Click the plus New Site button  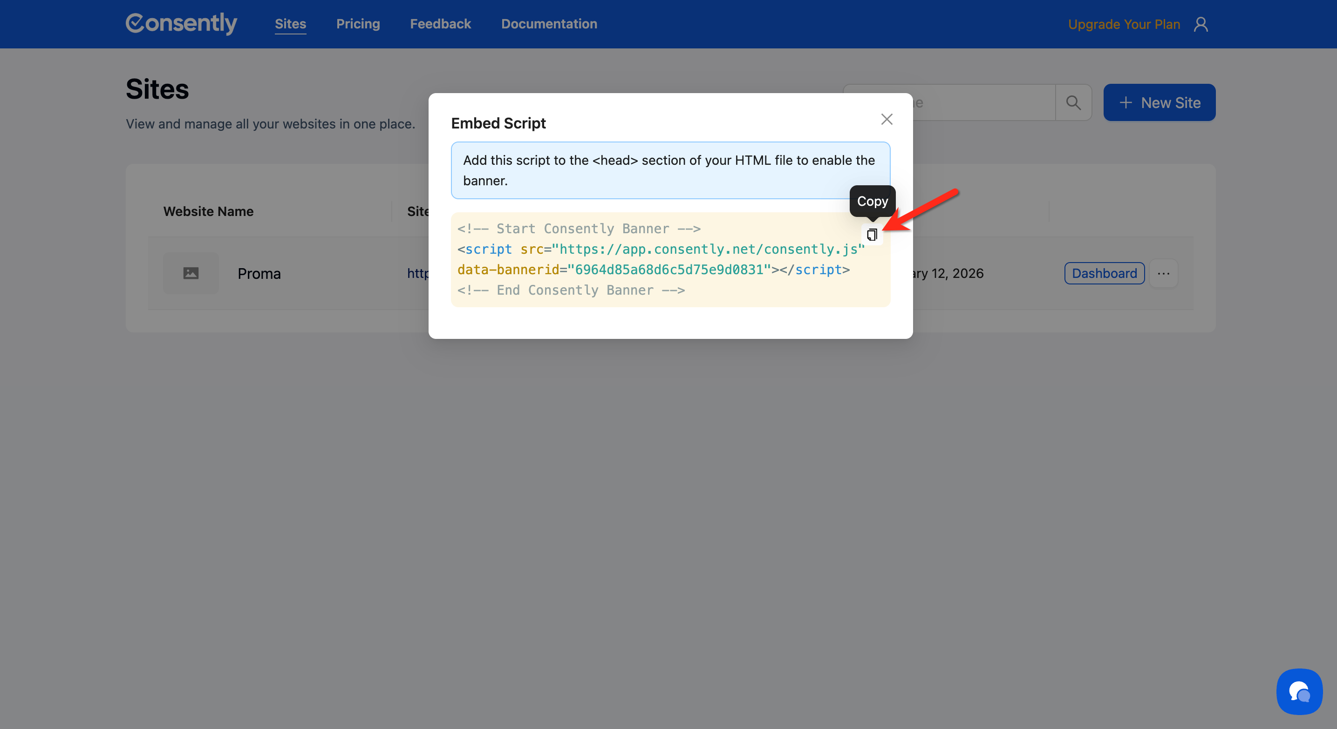pos(1159,103)
